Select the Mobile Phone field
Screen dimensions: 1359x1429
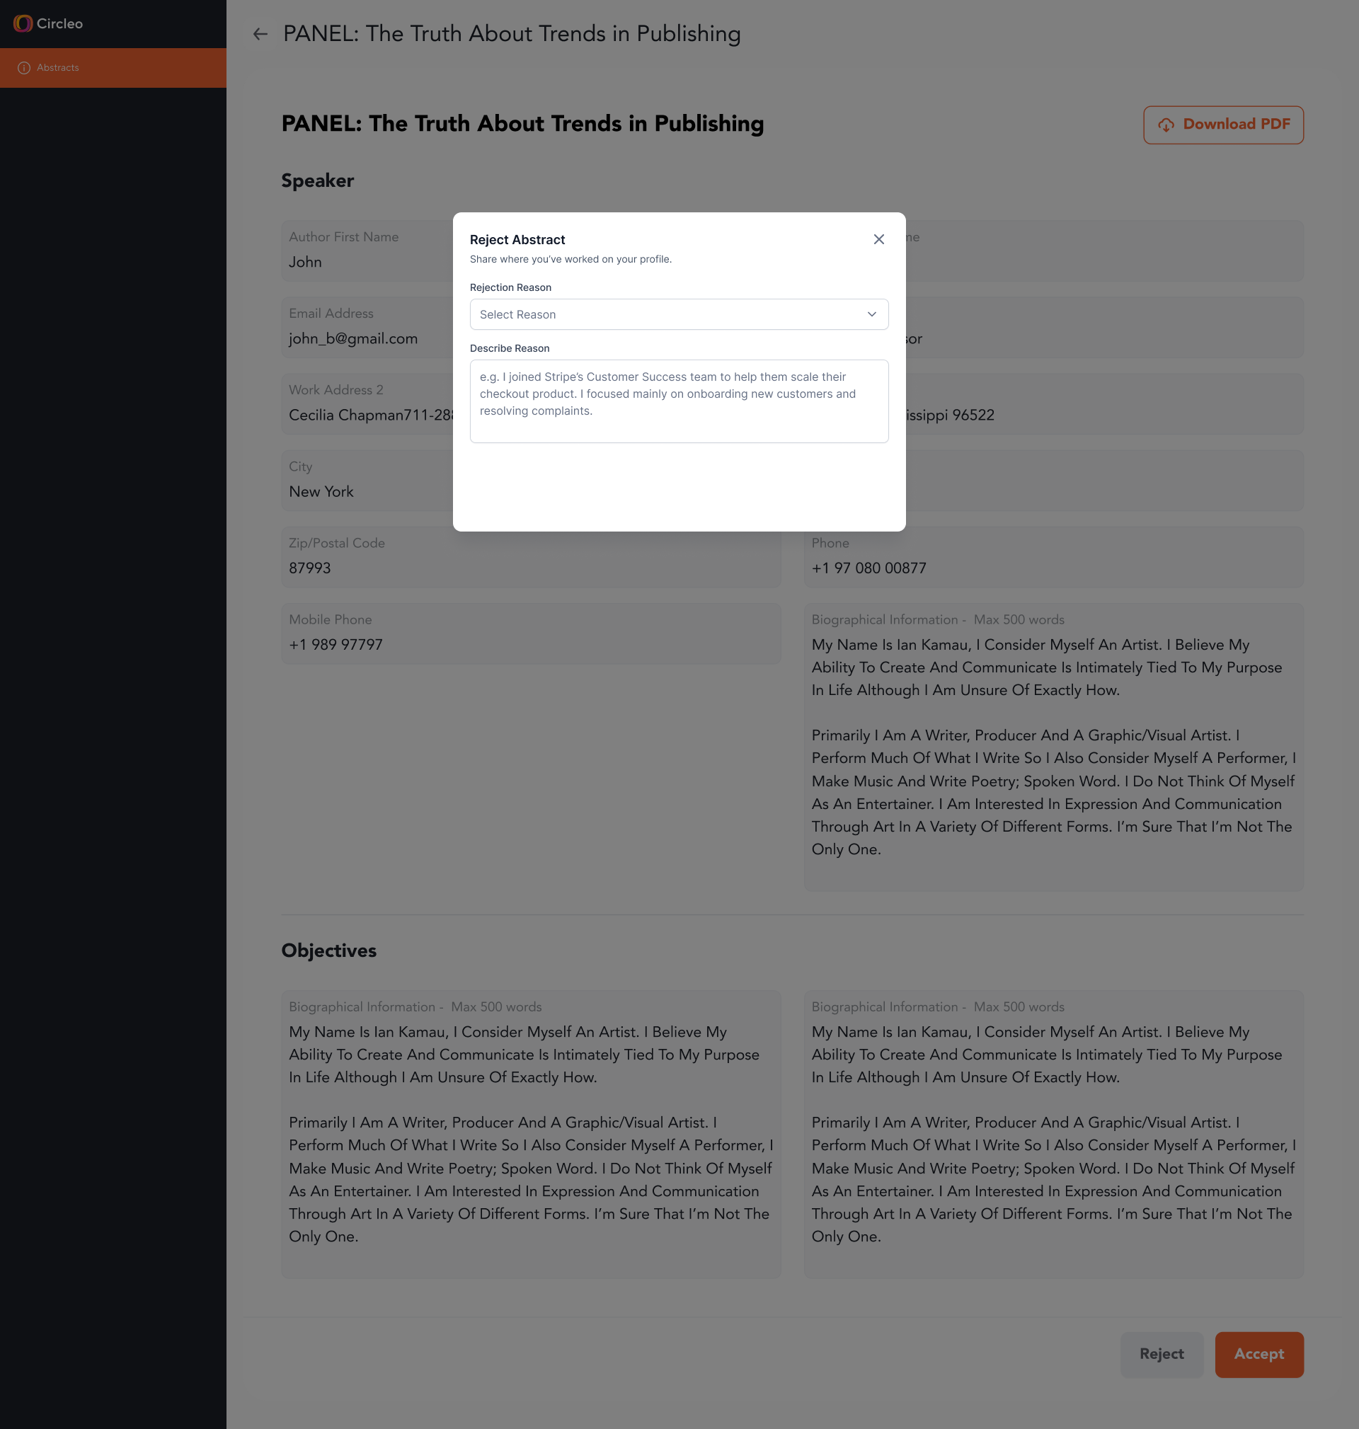click(530, 633)
